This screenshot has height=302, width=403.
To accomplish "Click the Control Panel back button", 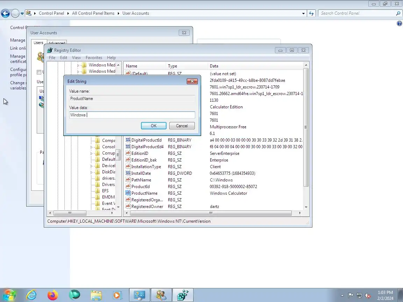I will (x=5, y=13).
